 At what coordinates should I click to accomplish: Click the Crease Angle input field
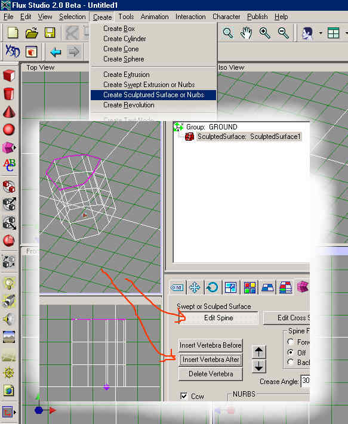[306, 381]
